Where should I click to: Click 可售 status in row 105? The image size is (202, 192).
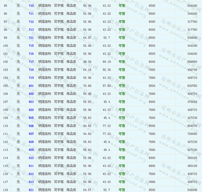tap(122, 86)
